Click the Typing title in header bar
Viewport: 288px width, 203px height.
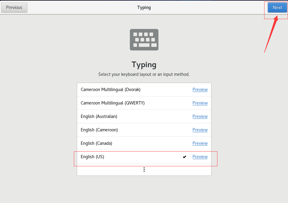[x=144, y=7]
